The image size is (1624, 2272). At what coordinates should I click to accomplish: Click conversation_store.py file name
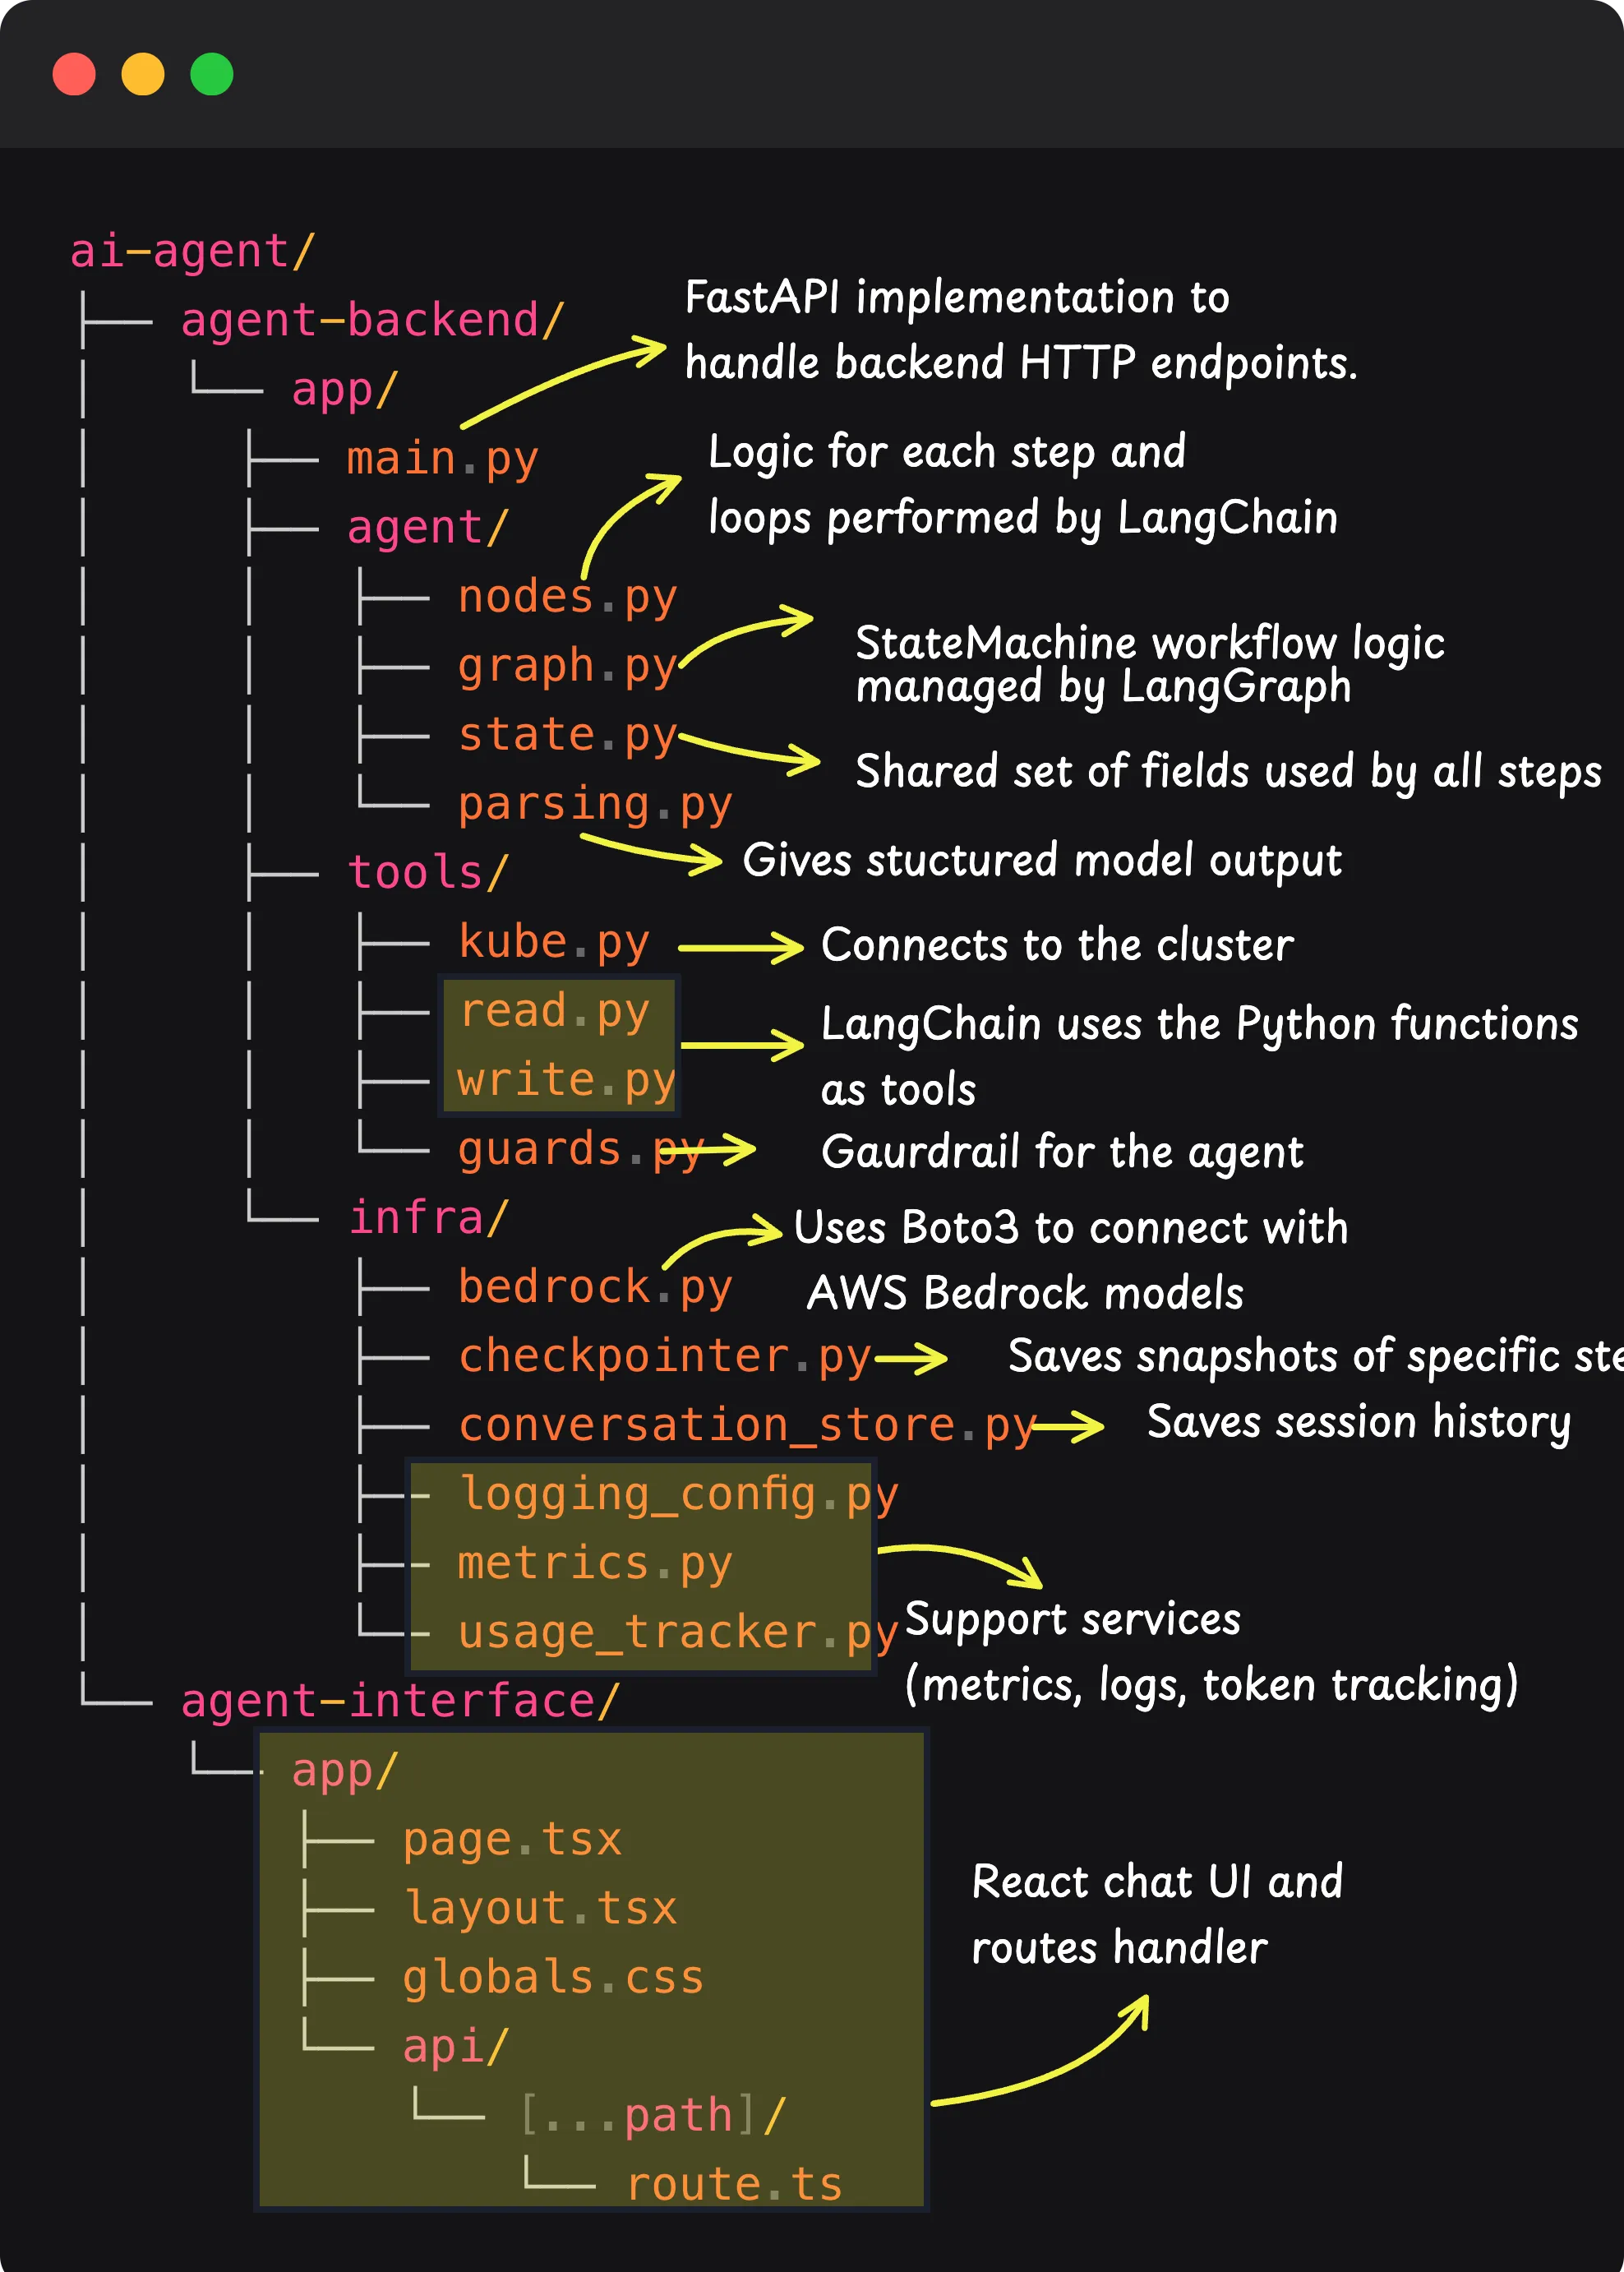point(747,1425)
